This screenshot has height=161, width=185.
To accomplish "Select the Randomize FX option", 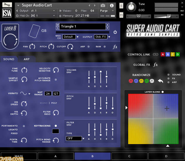I will pos(169,78).
